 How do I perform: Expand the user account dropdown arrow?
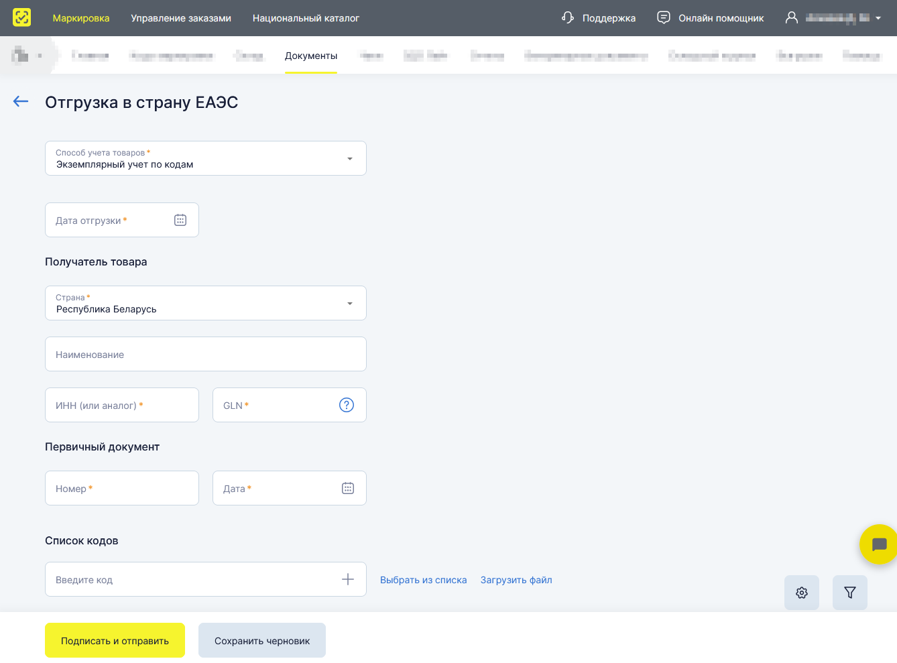click(x=878, y=18)
